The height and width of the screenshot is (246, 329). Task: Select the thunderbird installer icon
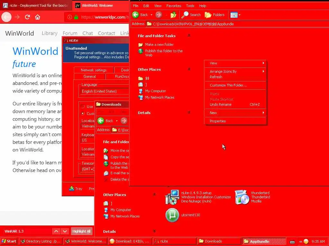(x=242, y=197)
